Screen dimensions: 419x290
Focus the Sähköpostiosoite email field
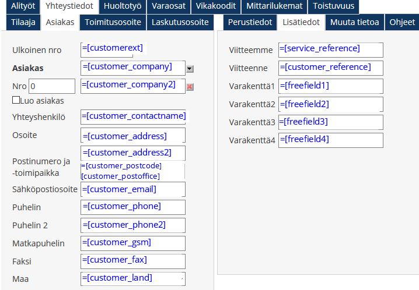coord(133,190)
